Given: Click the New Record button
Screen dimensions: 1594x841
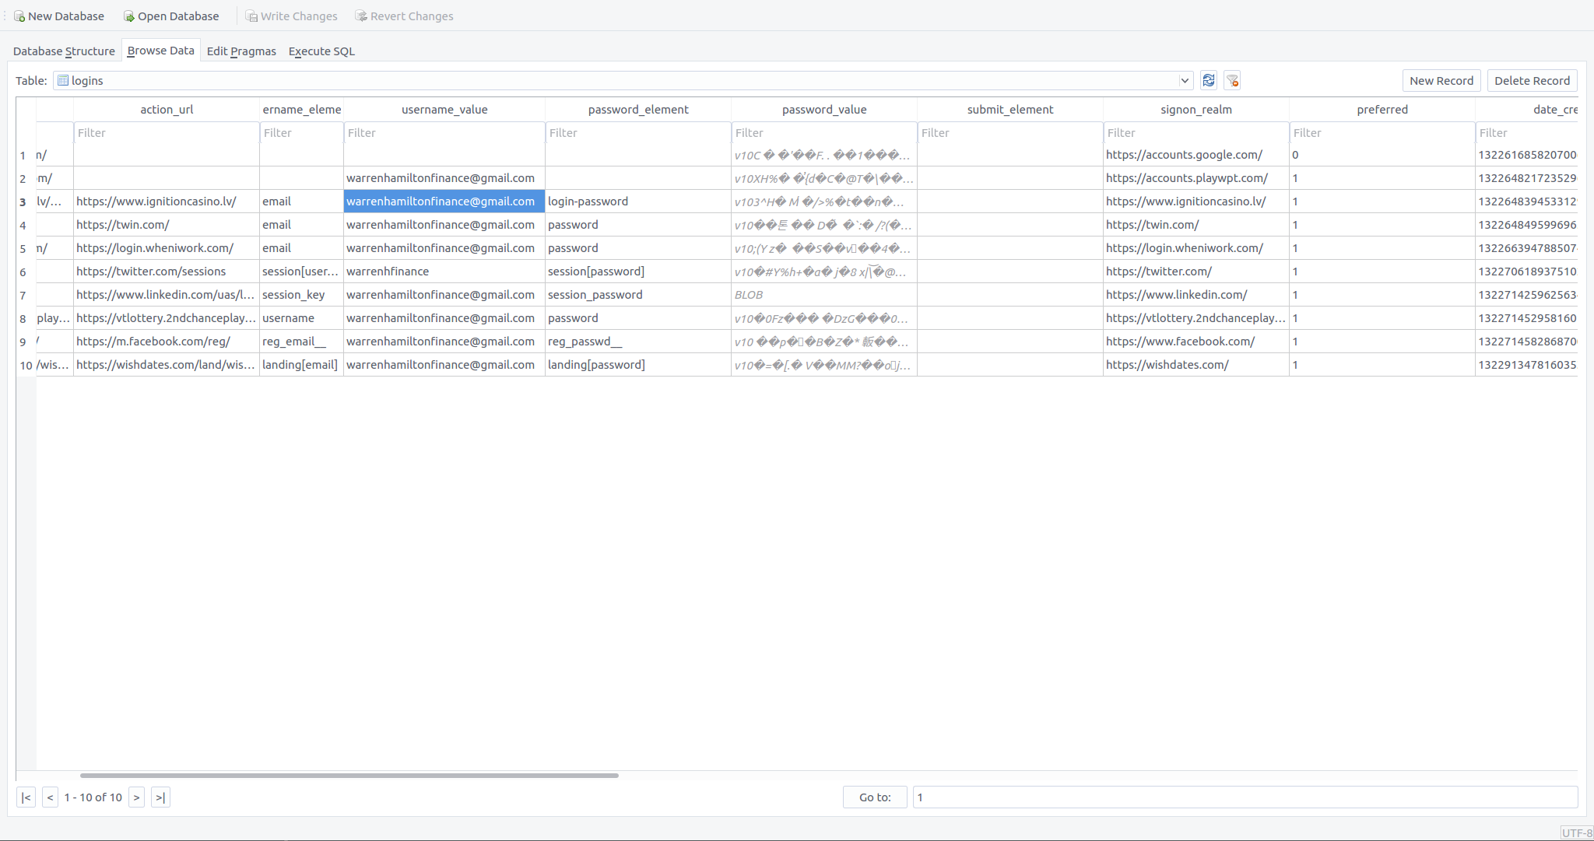Looking at the screenshot, I should 1441,80.
